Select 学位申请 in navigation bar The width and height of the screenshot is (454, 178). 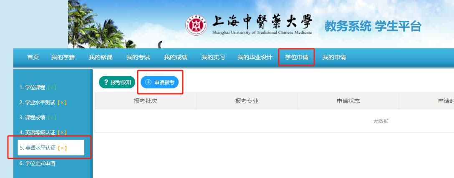[297, 58]
